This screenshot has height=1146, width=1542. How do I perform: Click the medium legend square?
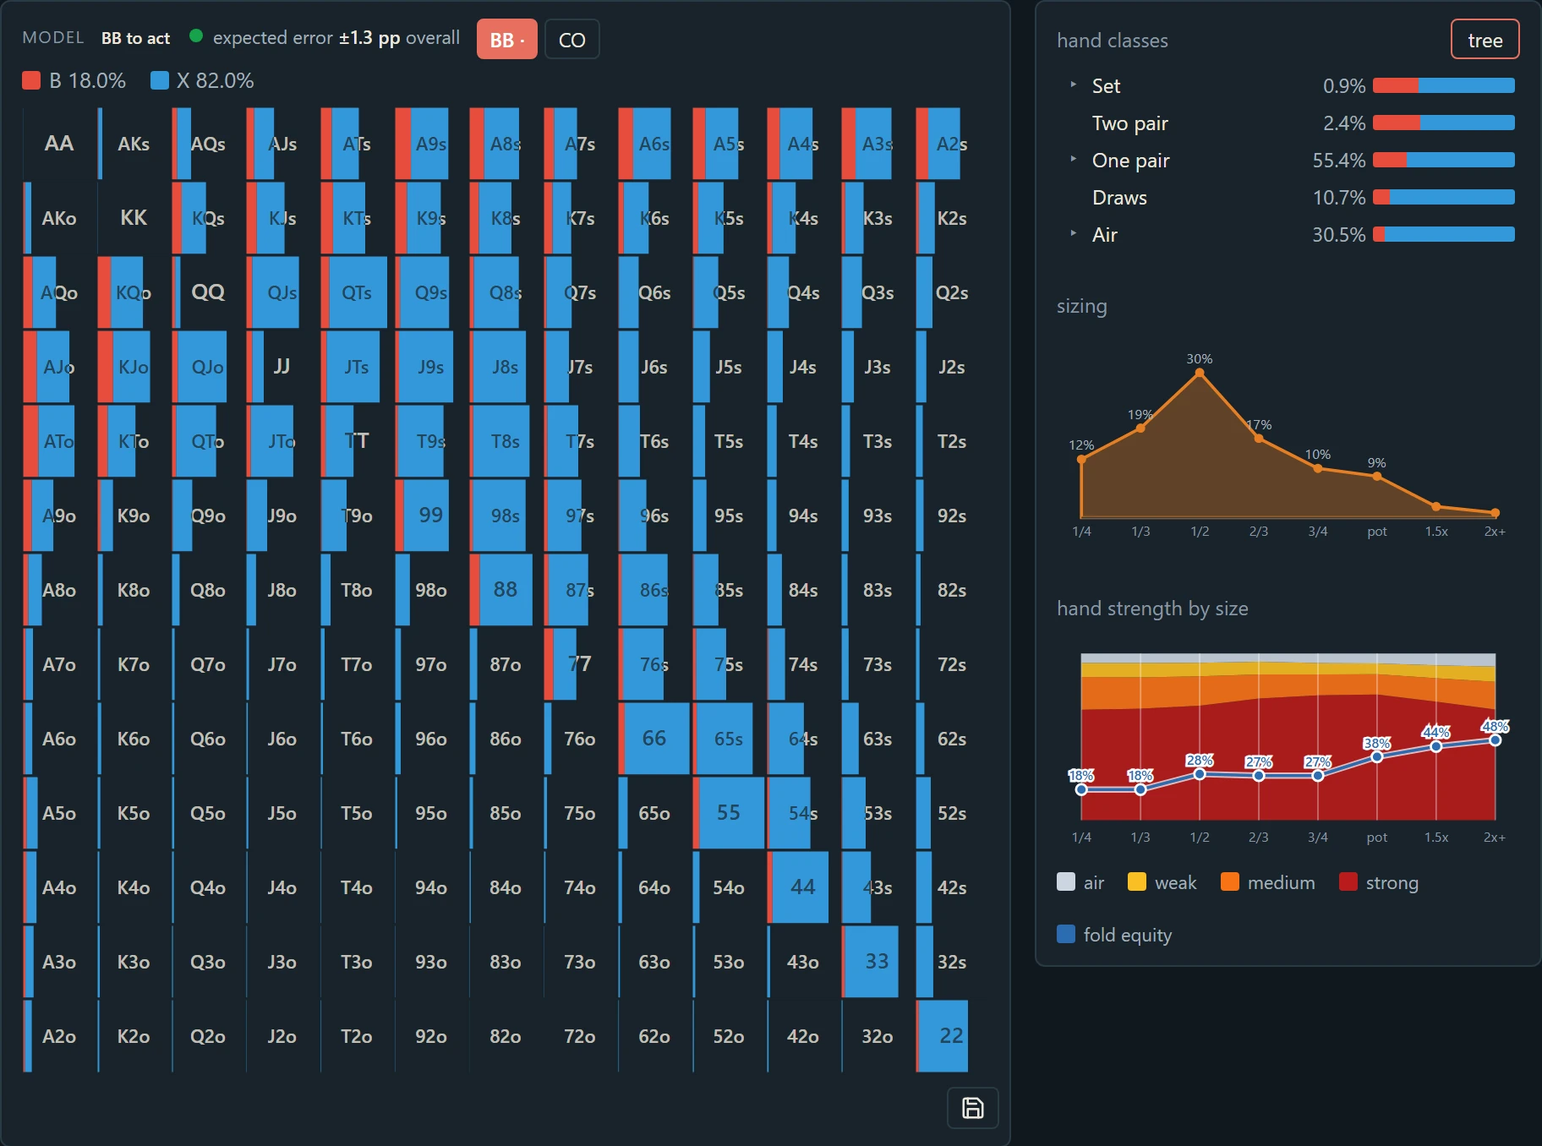tap(1230, 881)
